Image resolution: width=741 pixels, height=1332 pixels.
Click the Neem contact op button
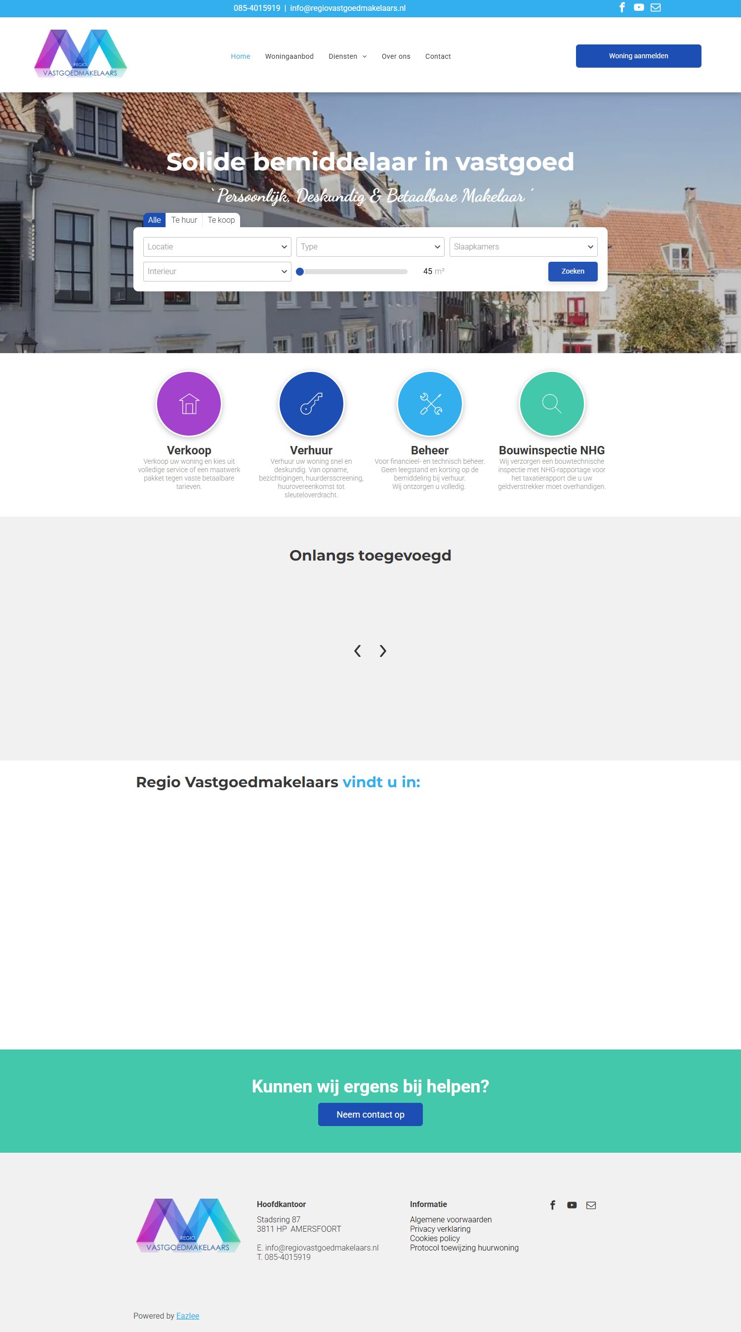(x=370, y=1114)
